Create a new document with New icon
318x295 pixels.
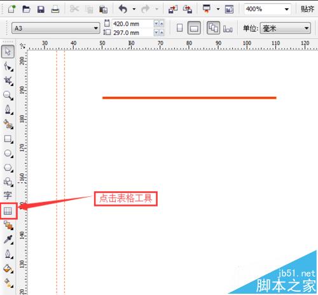coord(11,9)
